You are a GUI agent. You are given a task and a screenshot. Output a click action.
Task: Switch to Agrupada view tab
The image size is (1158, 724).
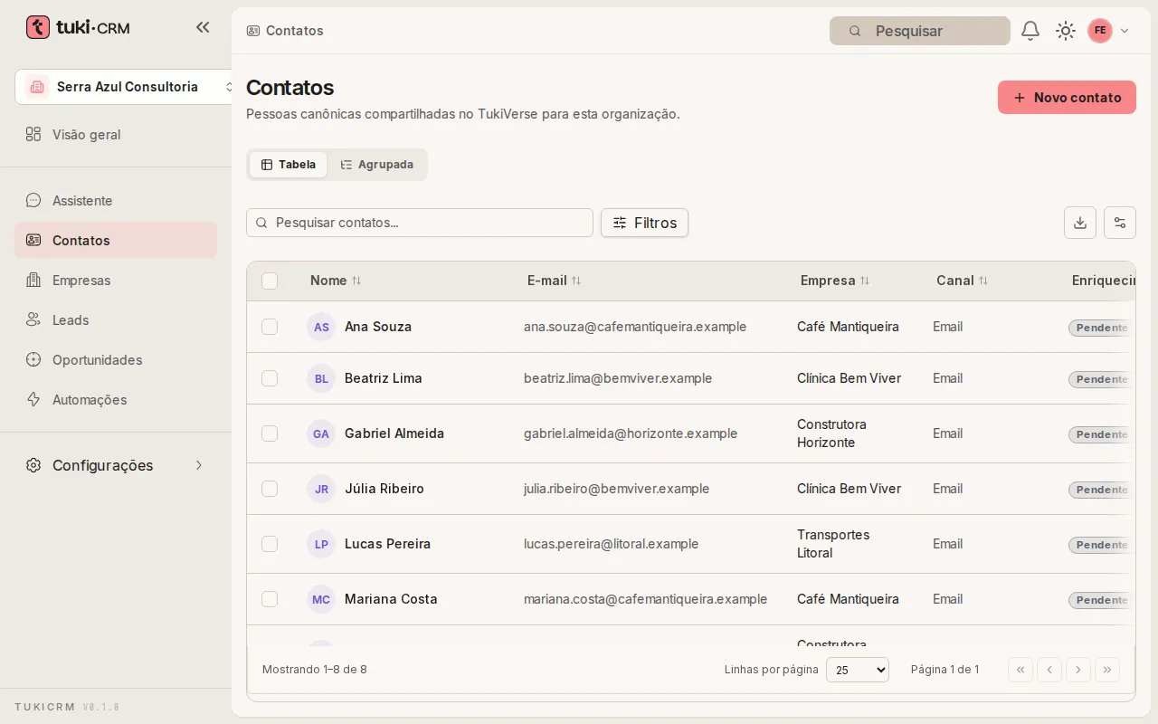376,165
